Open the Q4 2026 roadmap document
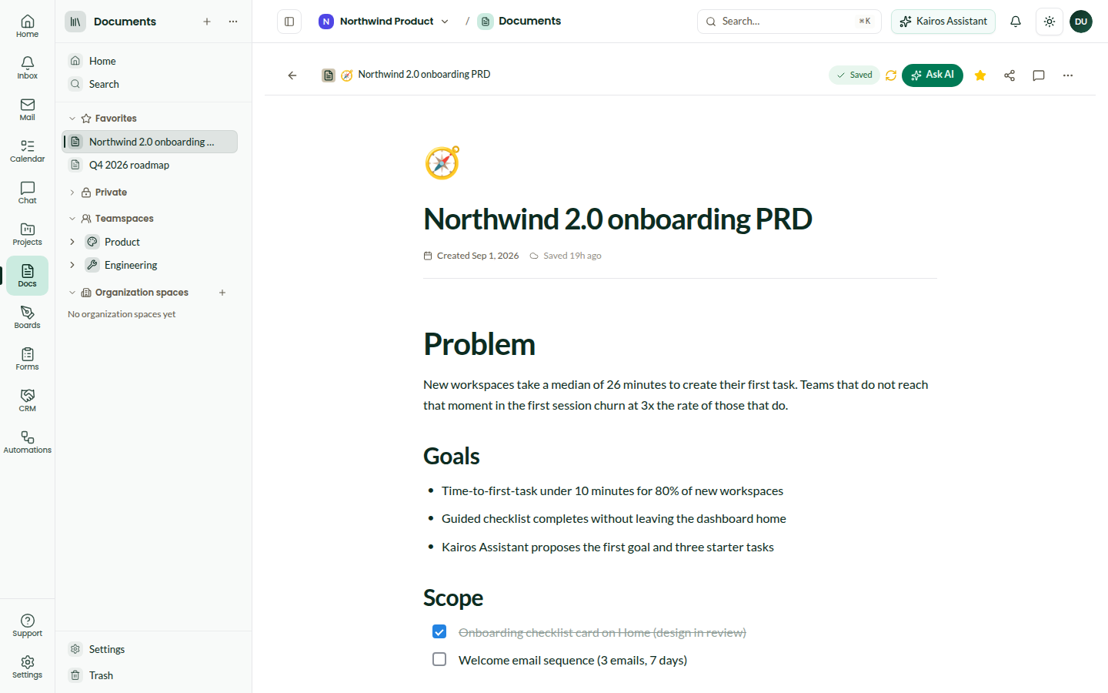Image resolution: width=1108 pixels, height=693 pixels. pos(149,165)
